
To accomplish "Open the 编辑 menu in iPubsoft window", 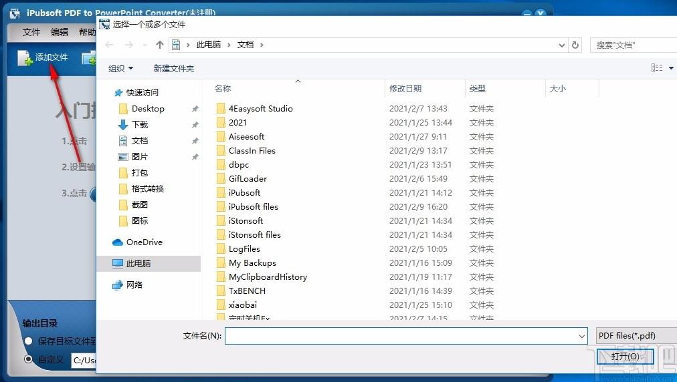I will 60,32.
